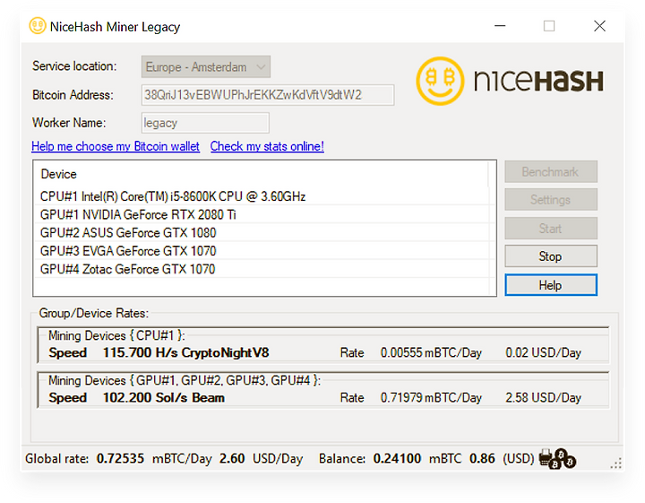Click the Group/Device Rates label
Viewport: 645px width, 503px height.
[x=94, y=313]
